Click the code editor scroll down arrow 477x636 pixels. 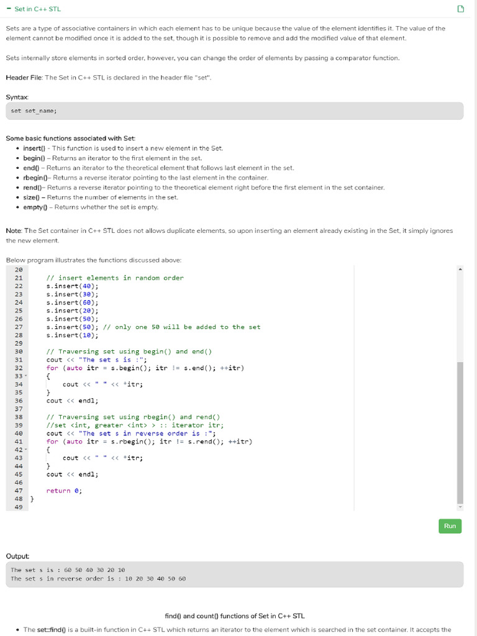click(460, 507)
